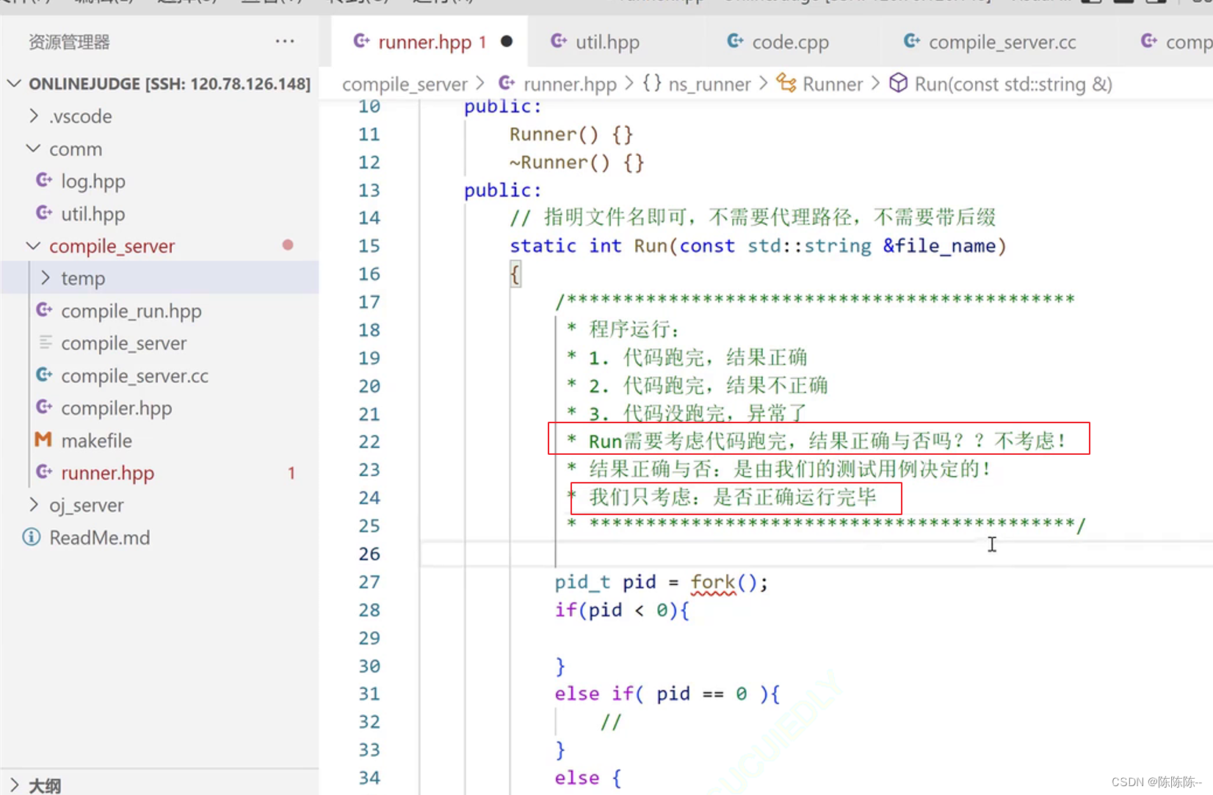This screenshot has height=795, width=1213.
Task: Open the explorer more actions ellipsis menu
Action: (x=285, y=41)
